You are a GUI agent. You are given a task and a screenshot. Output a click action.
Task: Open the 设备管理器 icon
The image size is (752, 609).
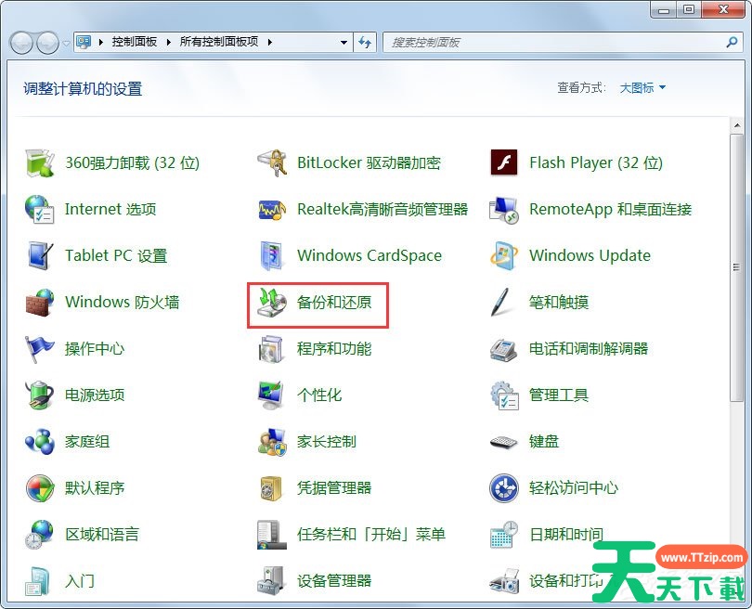point(271,581)
